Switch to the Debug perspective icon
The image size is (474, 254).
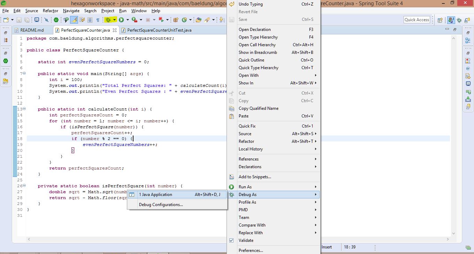(x=459, y=20)
